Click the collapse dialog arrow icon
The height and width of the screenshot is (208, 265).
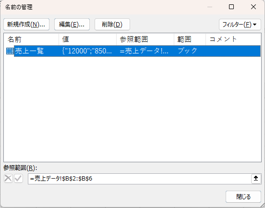pyautogui.click(x=256, y=178)
